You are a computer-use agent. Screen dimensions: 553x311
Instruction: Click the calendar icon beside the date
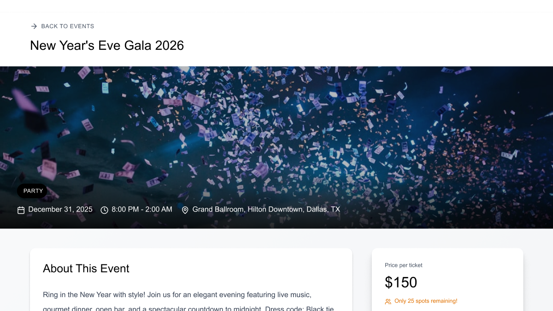pos(21,210)
